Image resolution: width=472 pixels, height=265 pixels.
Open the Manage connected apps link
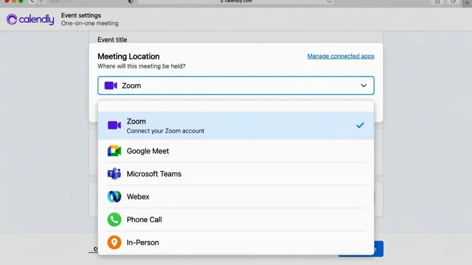(341, 56)
